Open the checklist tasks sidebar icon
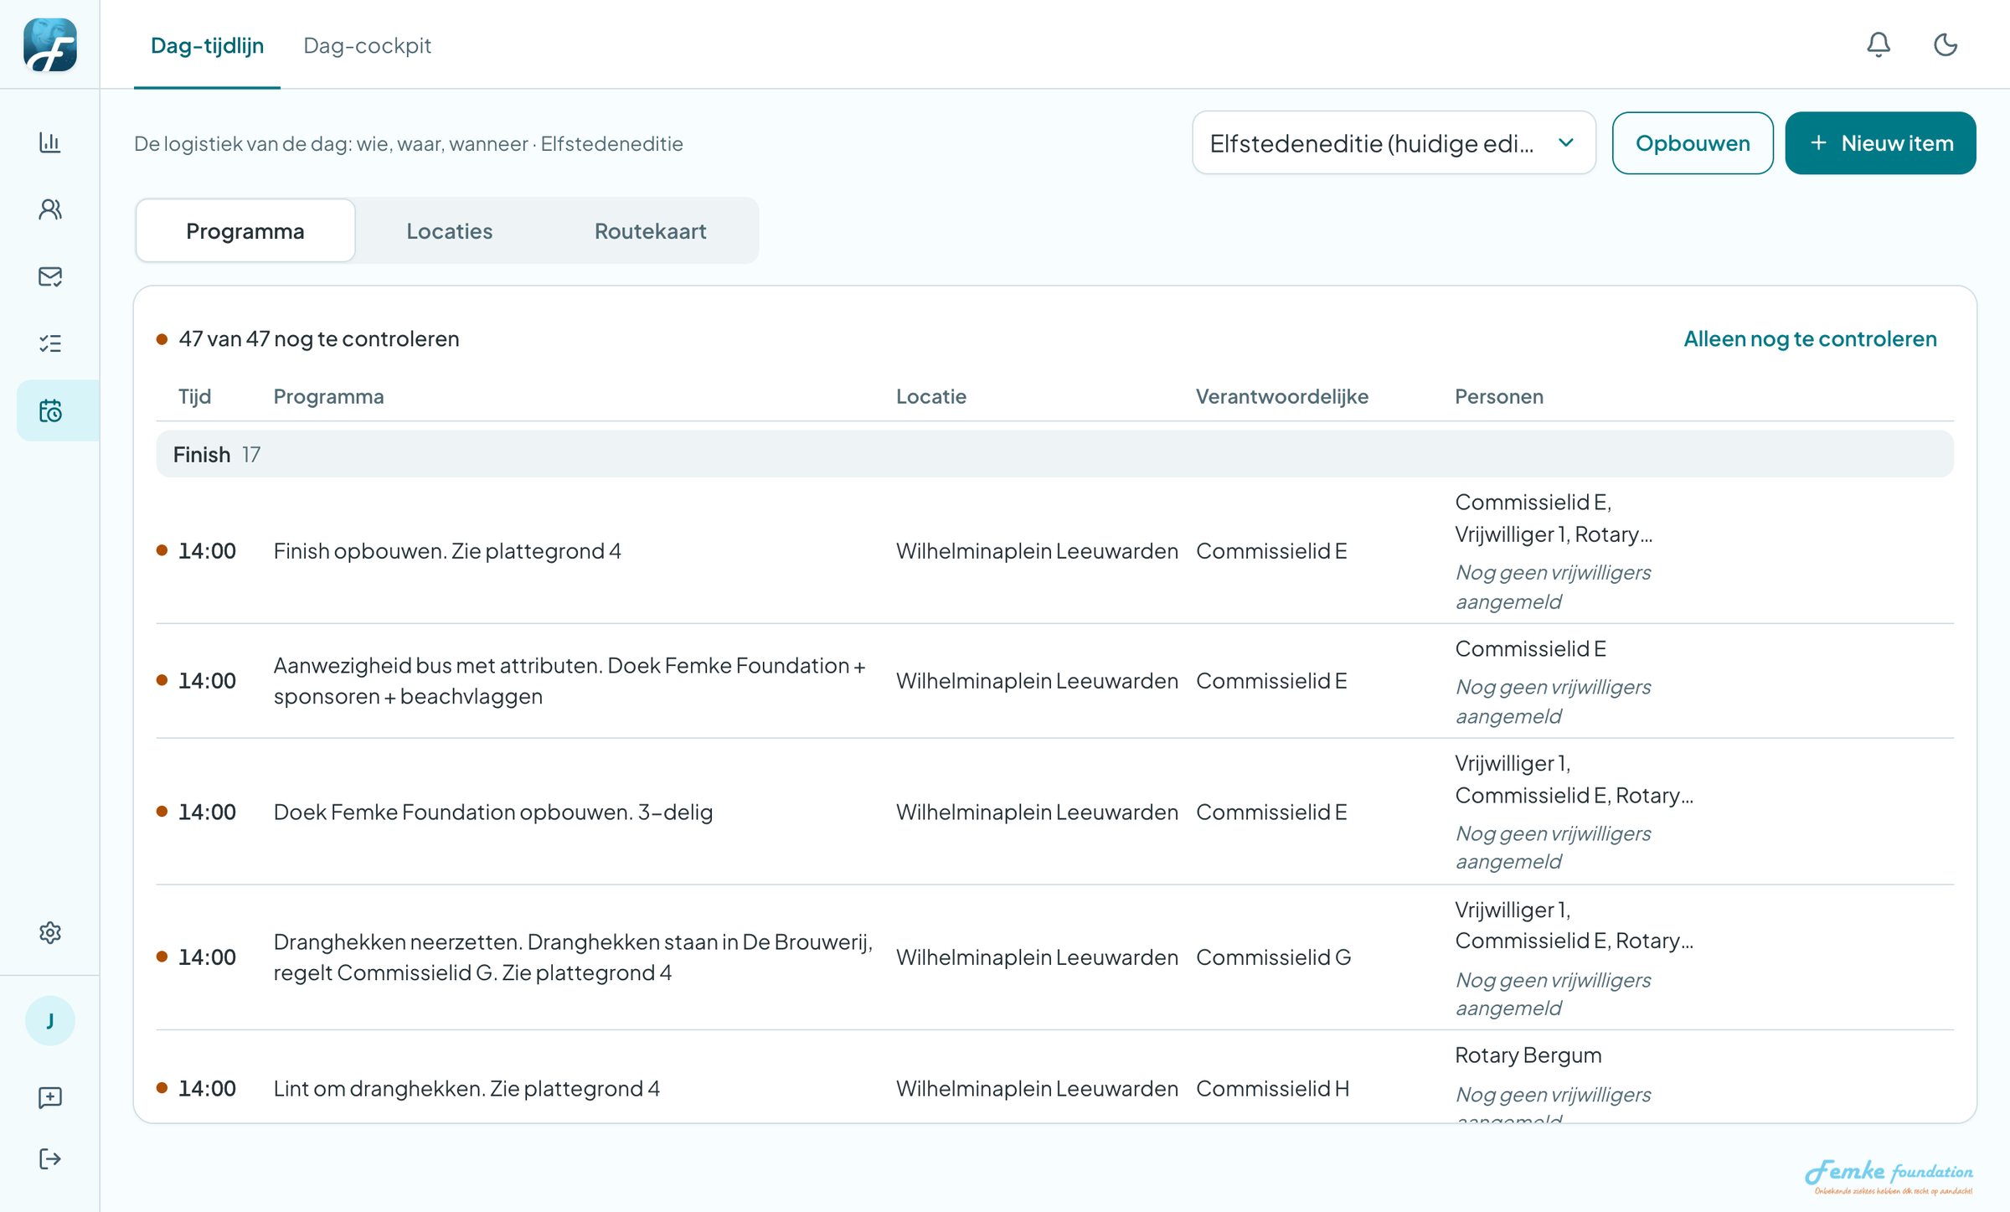The height and width of the screenshot is (1212, 2010). (x=50, y=343)
